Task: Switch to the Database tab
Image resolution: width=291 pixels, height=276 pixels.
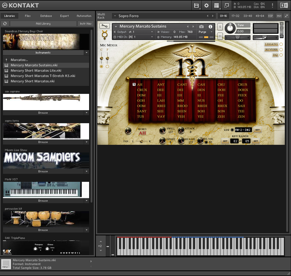Action: click(46, 16)
